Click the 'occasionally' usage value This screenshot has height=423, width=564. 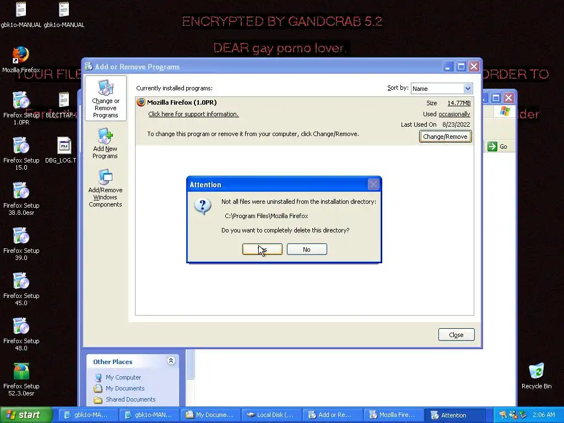point(454,114)
